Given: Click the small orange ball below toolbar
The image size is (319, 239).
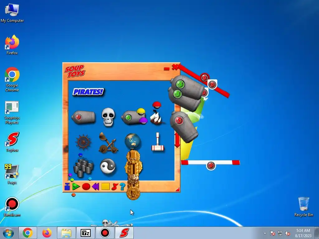Looking at the screenshot, I should pyautogui.click(x=74, y=195).
